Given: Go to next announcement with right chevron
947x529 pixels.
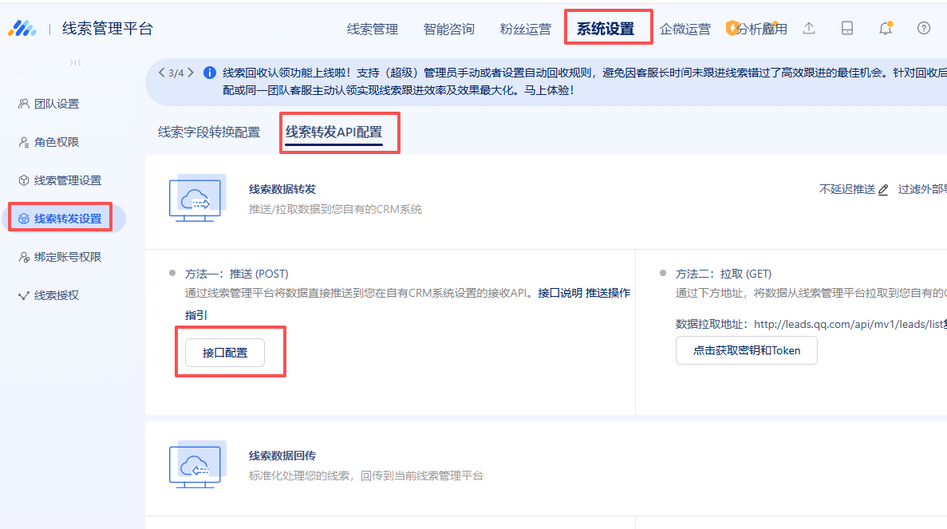Looking at the screenshot, I should (191, 73).
